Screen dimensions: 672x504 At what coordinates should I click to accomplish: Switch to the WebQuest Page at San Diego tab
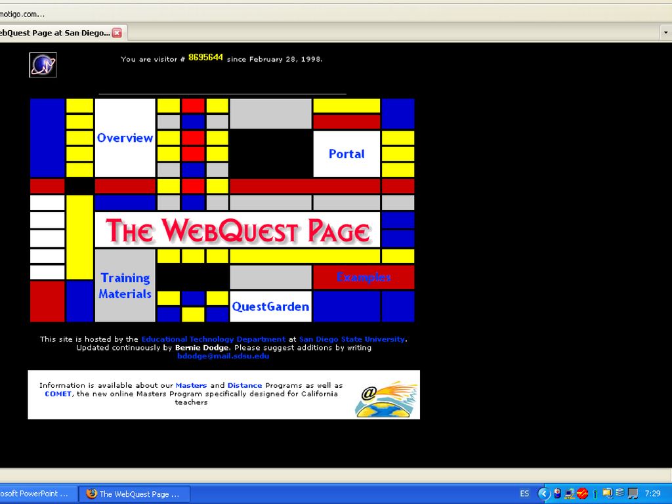pyautogui.click(x=54, y=33)
